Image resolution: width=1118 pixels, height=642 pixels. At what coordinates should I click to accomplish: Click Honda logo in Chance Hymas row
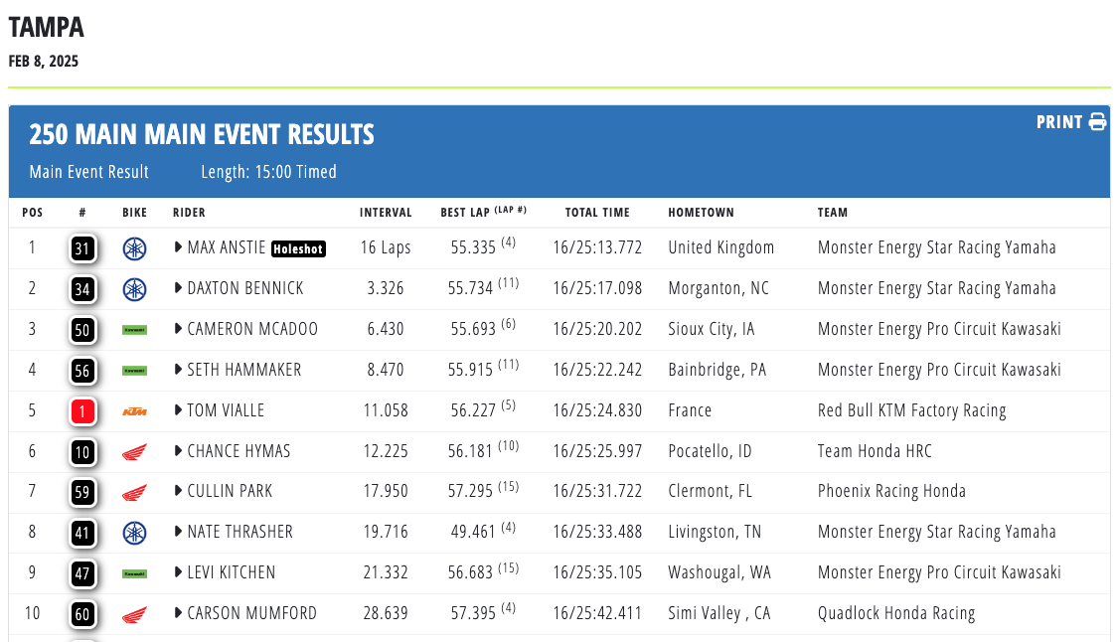tap(133, 452)
